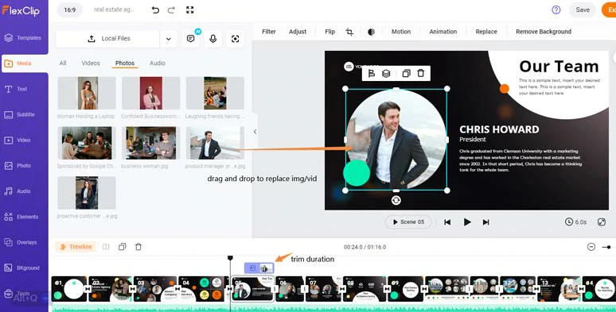Image resolution: width=616 pixels, height=312 pixels.
Task: Open the Scene 05 play selector
Action: click(x=408, y=221)
